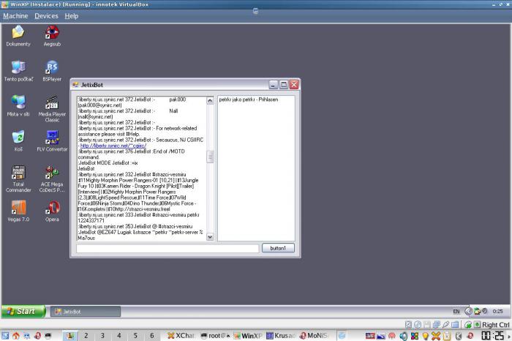Select the petrkr user list entry
This screenshot has width=512, height=341.
point(249,100)
